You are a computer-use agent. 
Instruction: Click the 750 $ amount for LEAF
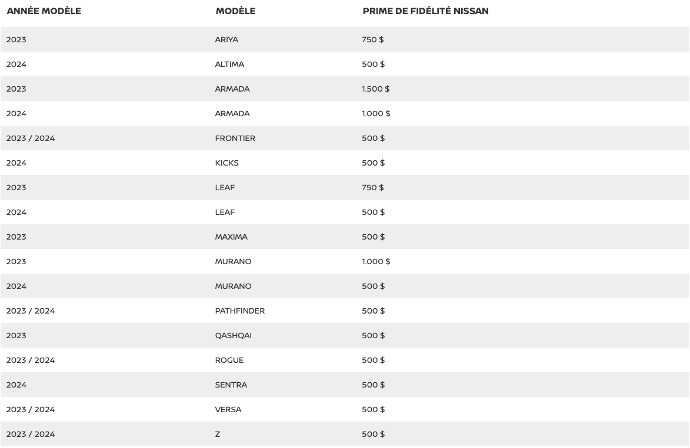click(373, 187)
